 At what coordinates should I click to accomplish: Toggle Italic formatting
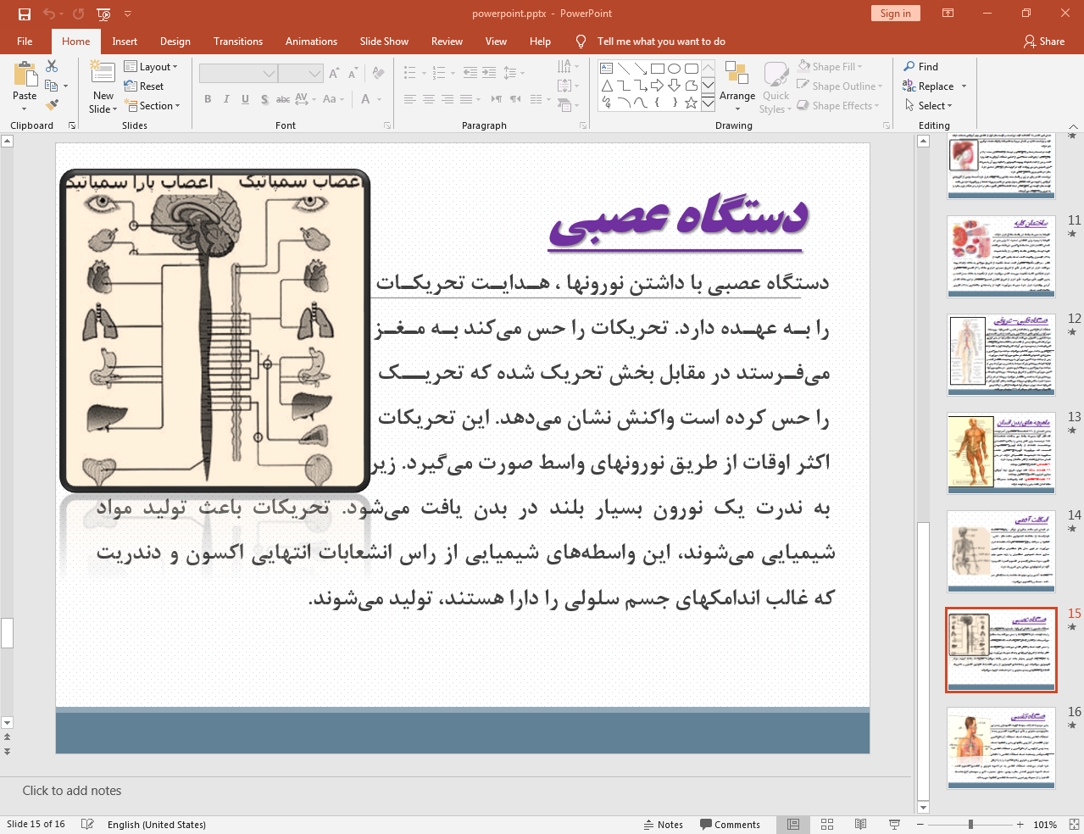(x=226, y=99)
